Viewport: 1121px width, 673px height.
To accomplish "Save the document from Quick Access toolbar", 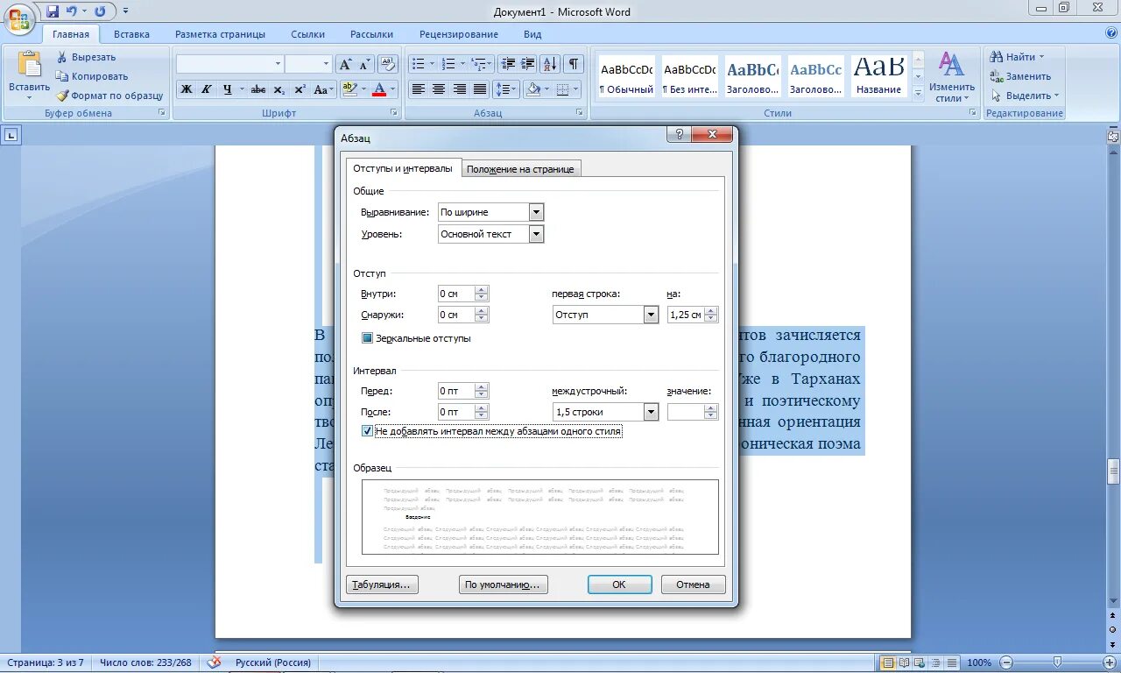I will (53, 11).
